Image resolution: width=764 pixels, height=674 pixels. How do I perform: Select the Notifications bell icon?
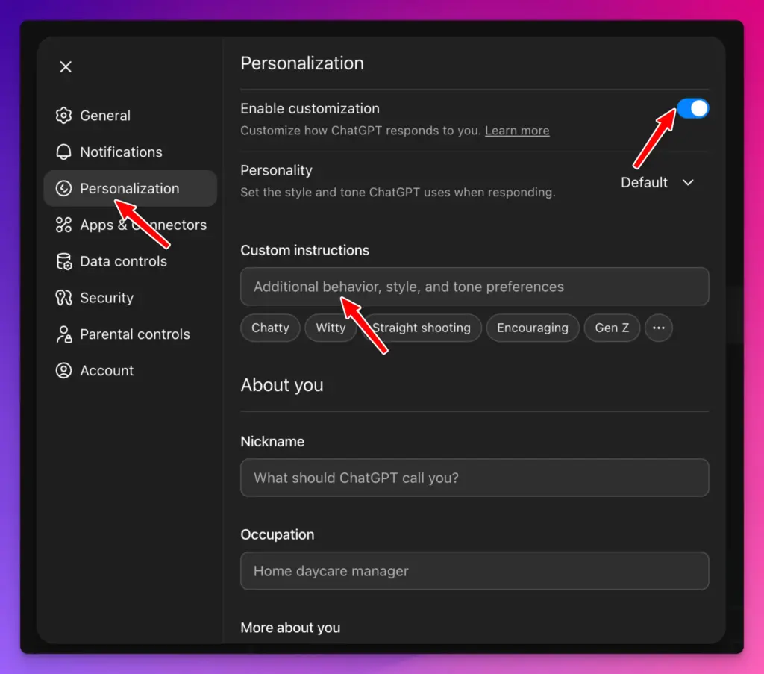pyautogui.click(x=64, y=152)
